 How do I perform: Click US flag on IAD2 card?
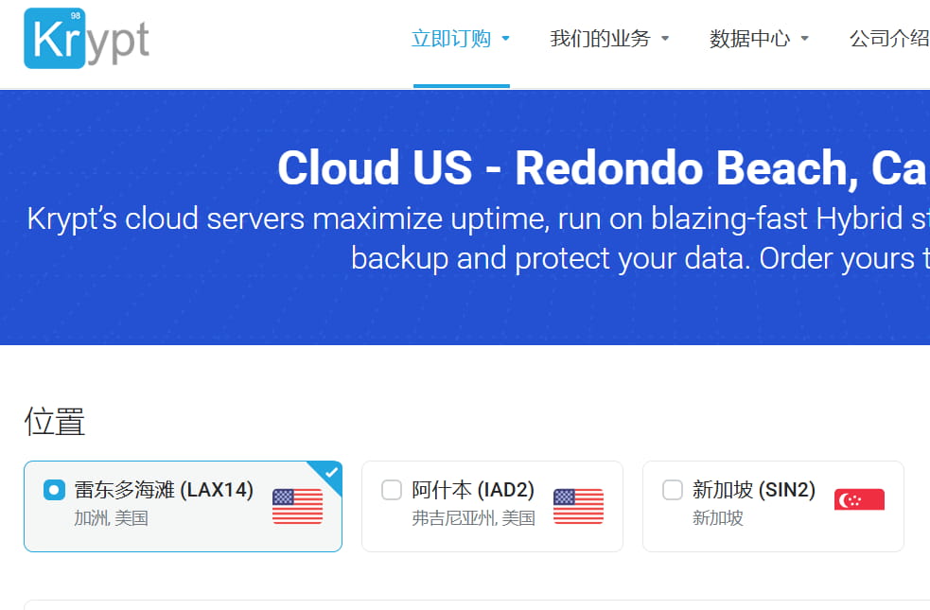578,506
